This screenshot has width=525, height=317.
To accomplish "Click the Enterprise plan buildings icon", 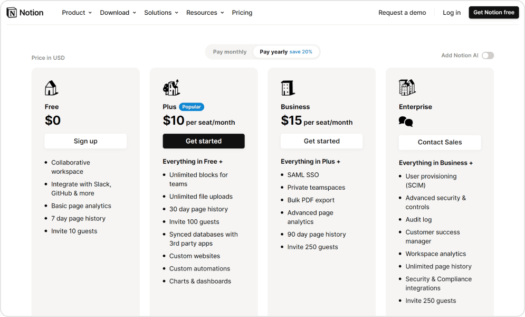I will (407, 88).
